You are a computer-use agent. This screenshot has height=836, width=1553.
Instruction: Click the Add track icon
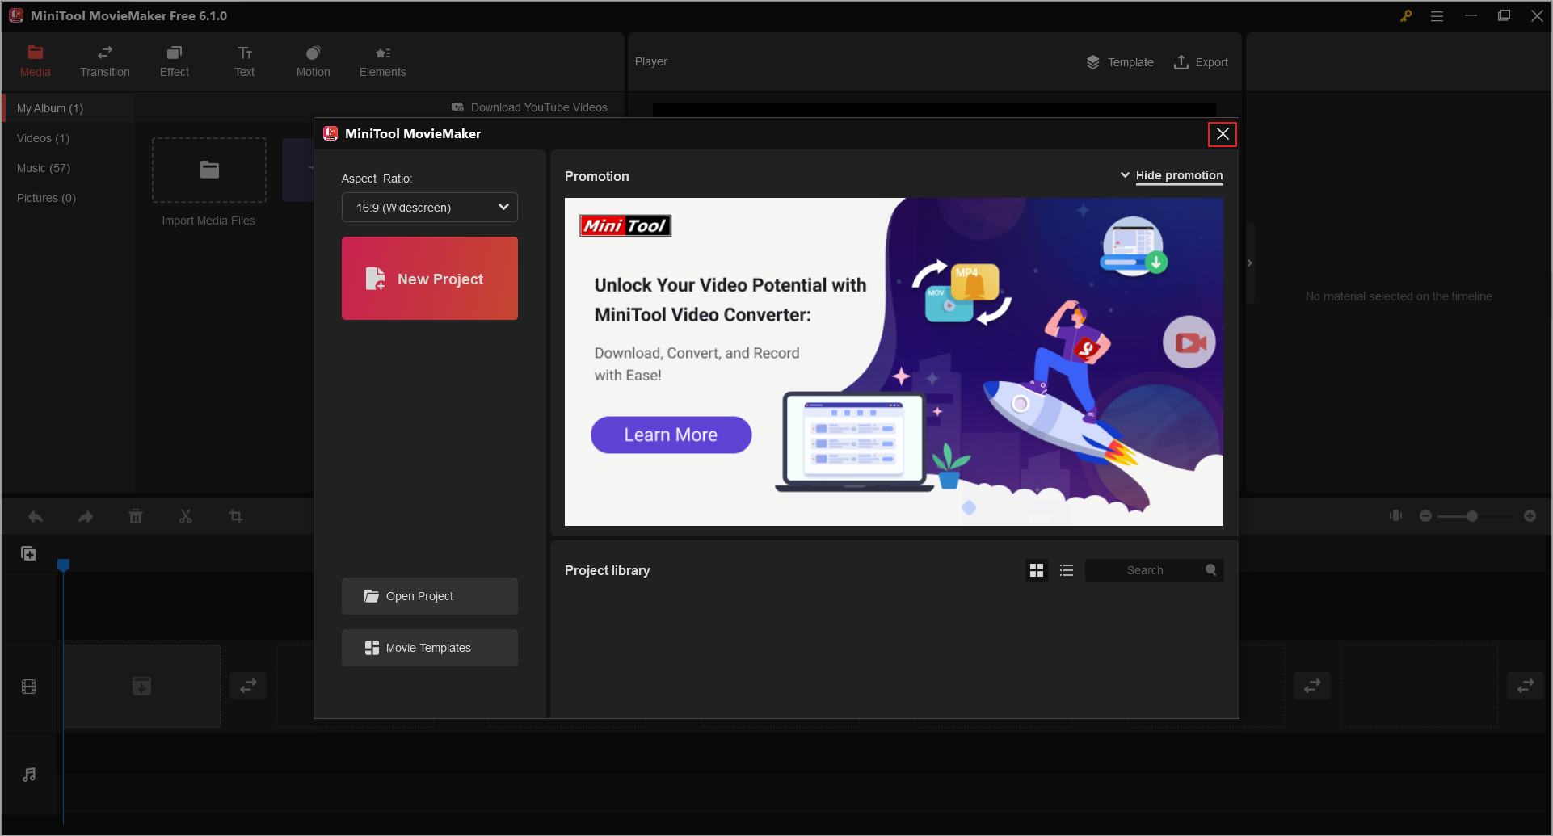point(28,553)
